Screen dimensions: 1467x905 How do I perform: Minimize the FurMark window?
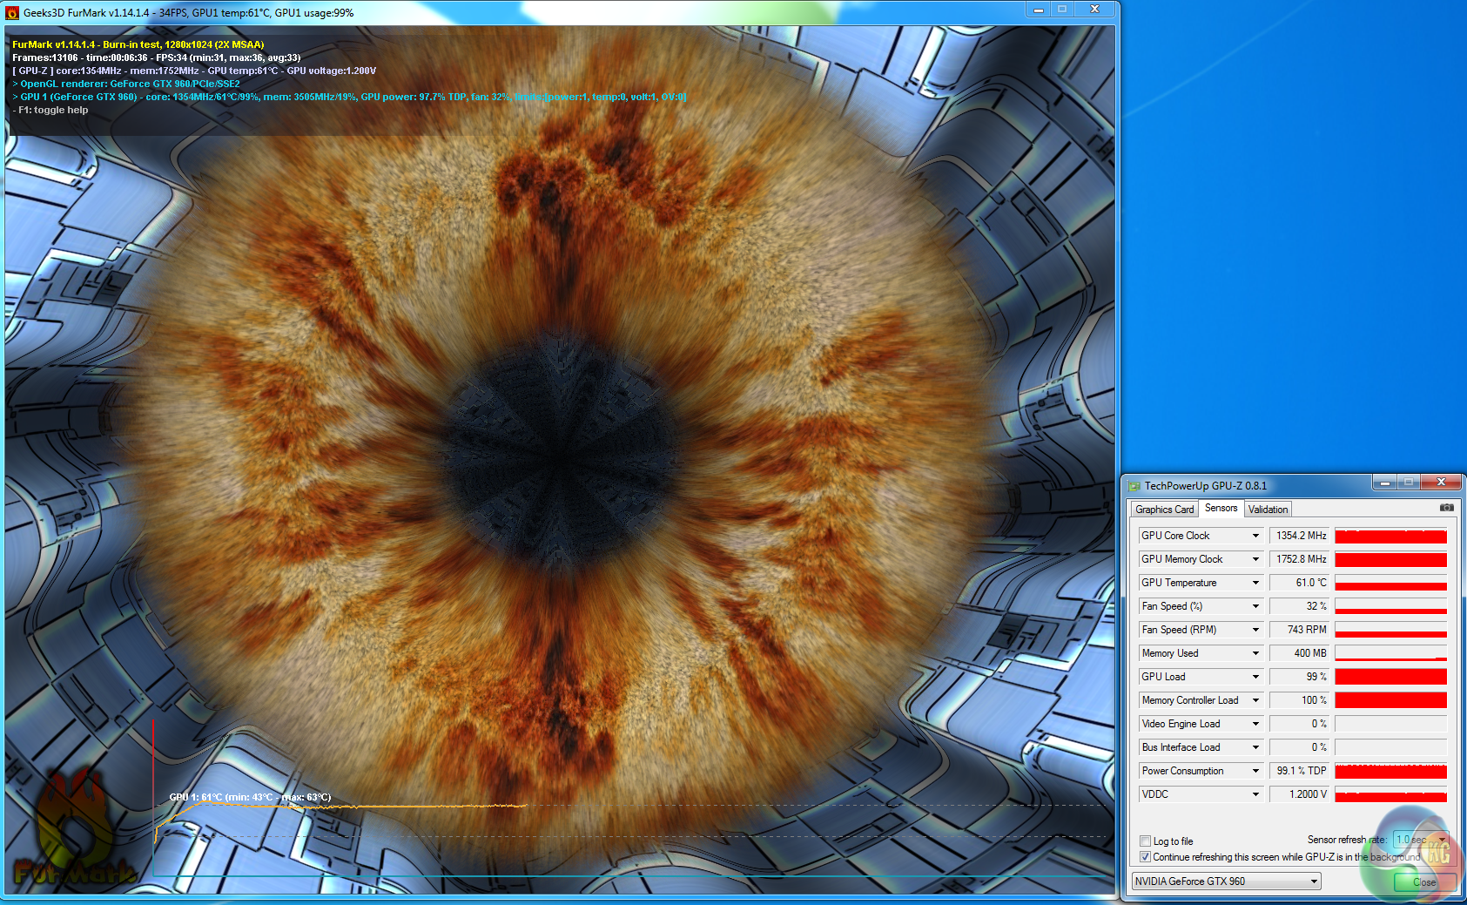pos(1038,10)
